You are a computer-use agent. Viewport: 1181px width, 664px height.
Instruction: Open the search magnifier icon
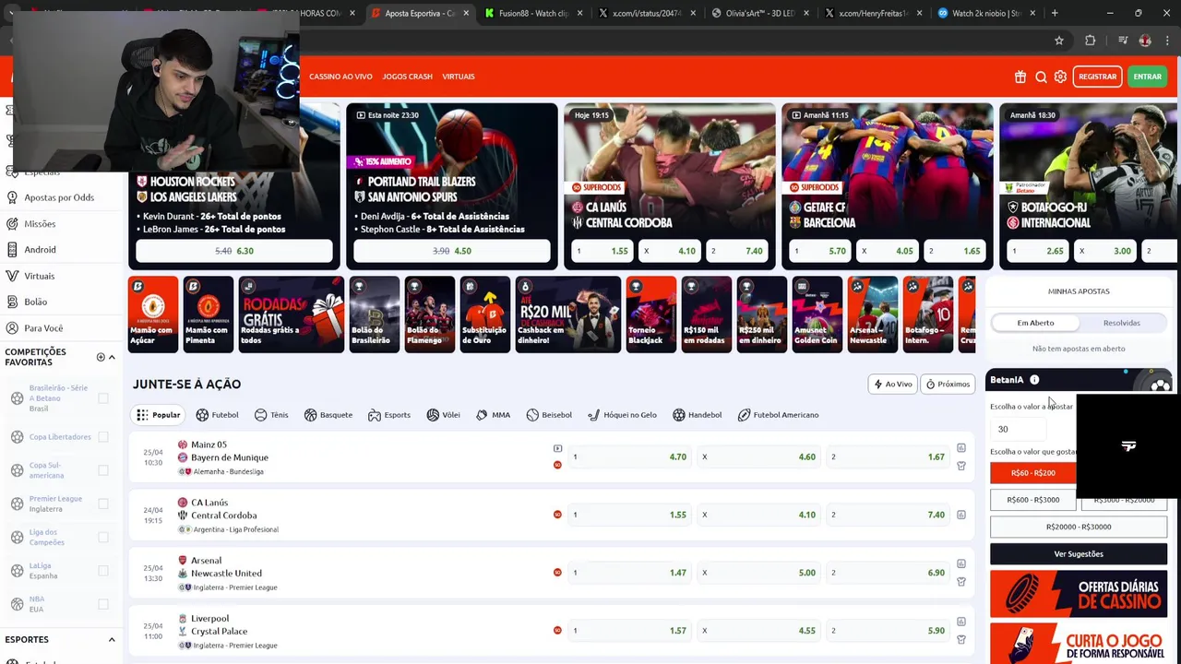click(x=1041, y=77)
